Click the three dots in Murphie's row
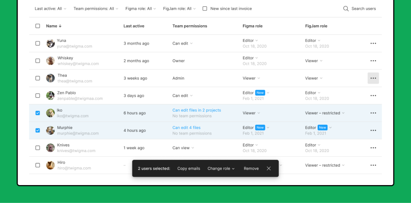 373,130
